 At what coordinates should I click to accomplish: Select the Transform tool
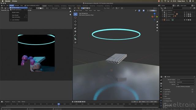pos(75,31)
